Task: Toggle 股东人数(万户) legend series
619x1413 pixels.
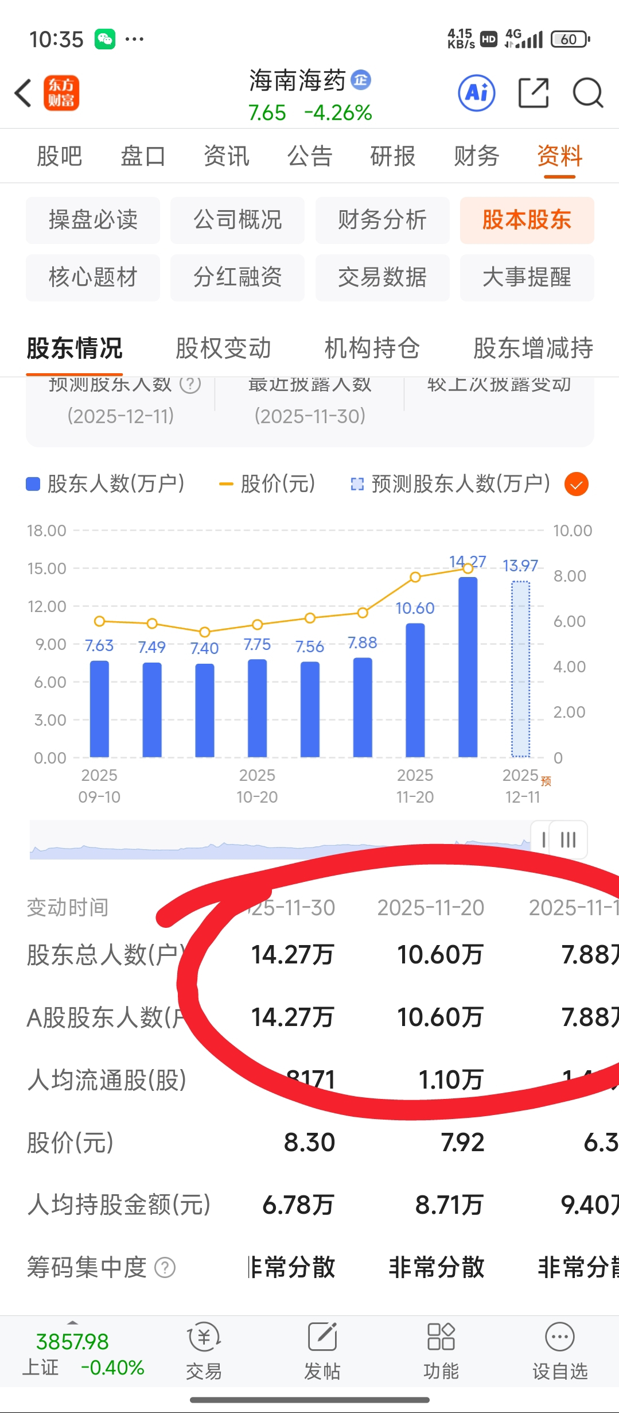Action: 105,484
